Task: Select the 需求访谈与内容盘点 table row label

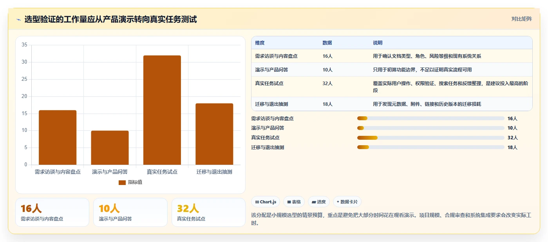Action: [x=276, y=56]
